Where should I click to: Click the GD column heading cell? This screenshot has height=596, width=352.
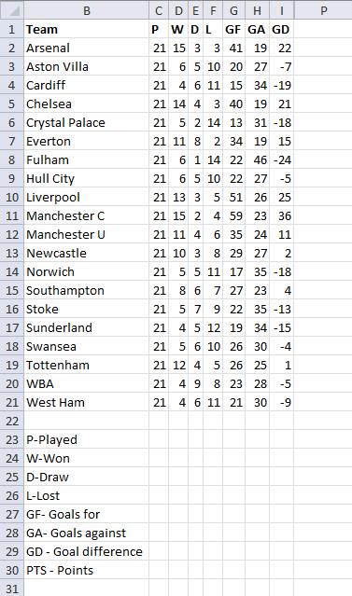coord(281,29)
